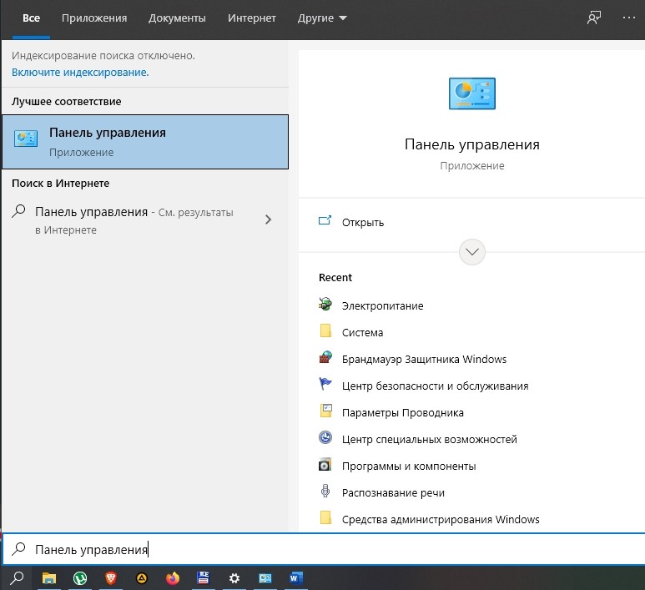645x590 pixels.
Task: Click the feedback person icon at top right
Action: point(593,18)
